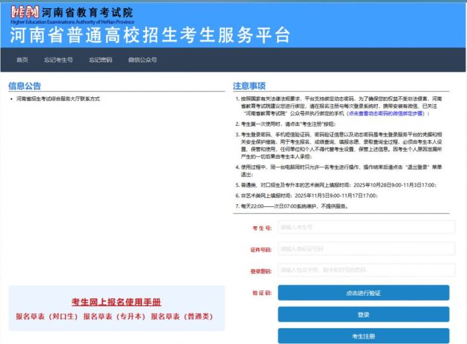The image size is (467, 344).
Task: Click into the 证件号码 input field
Action: 366,249
